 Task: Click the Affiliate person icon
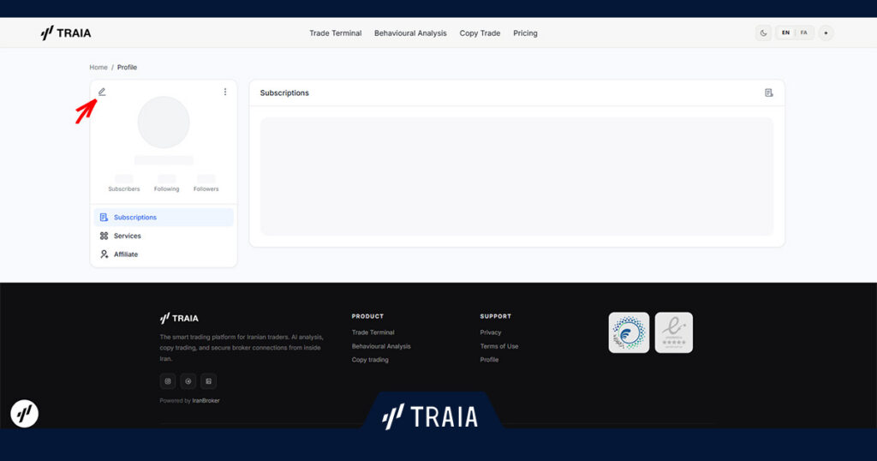pos(104,254)
